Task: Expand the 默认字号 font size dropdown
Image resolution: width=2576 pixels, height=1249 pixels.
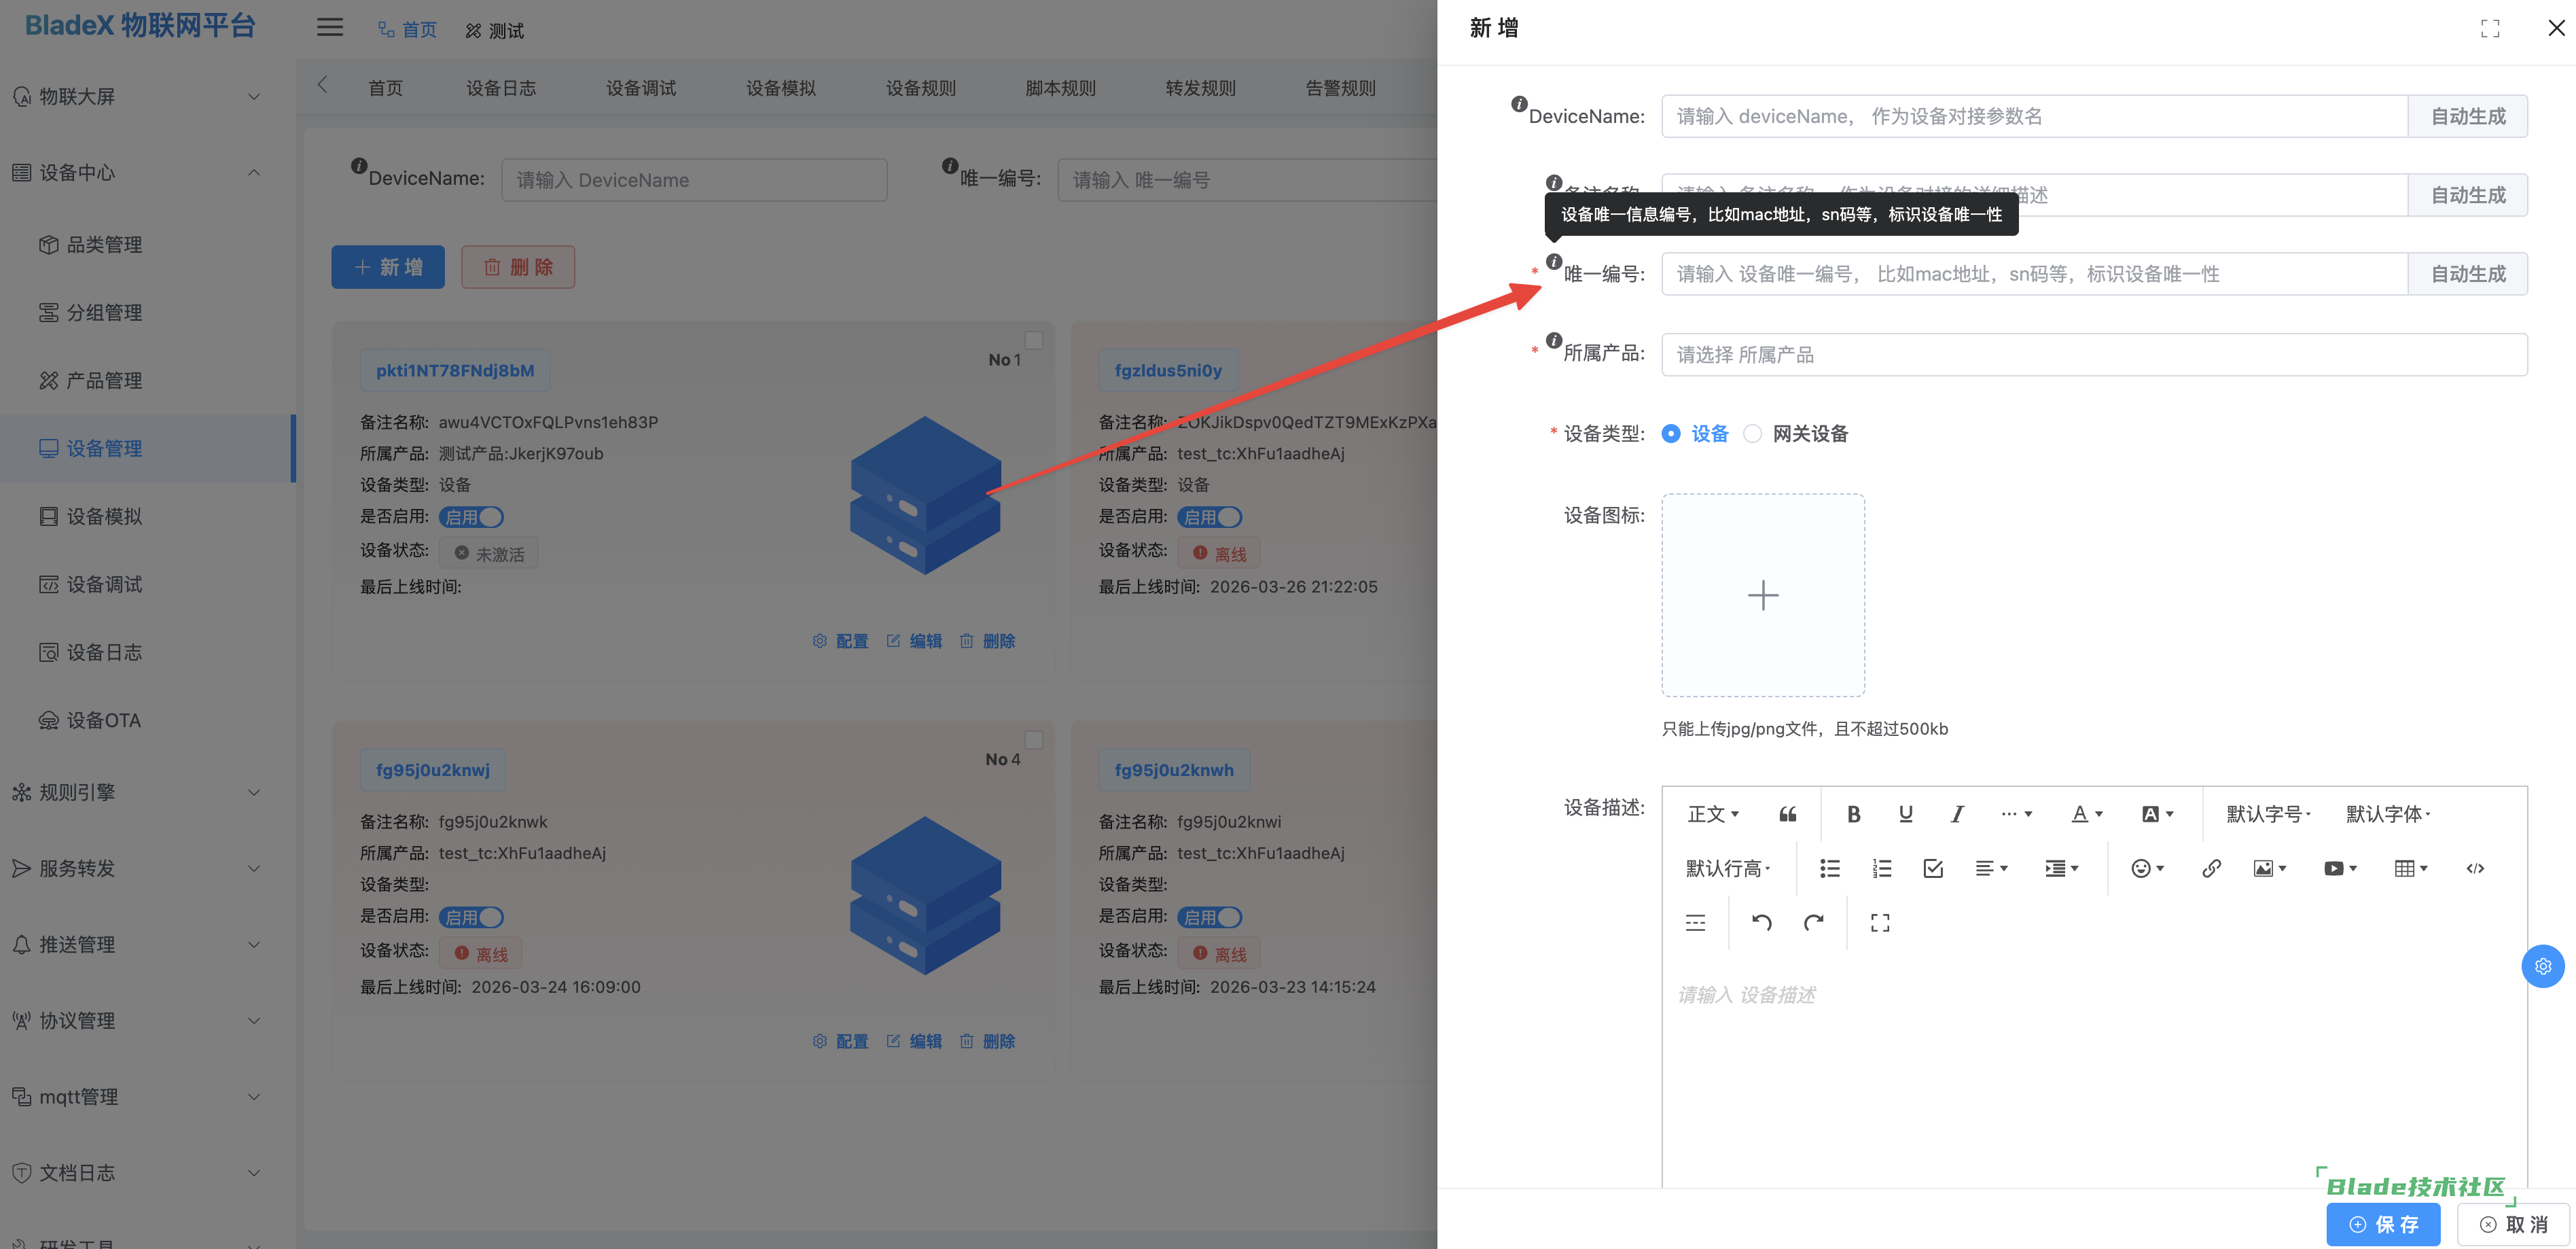Action: click(2267, 814)
